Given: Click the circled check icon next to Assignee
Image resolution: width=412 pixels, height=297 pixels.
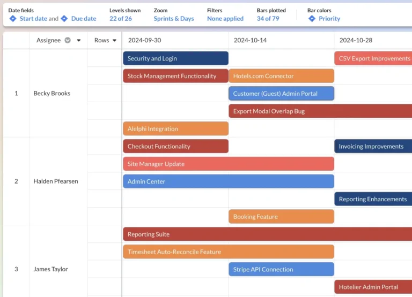Looking at the screenshot, I should coord(68,40).
